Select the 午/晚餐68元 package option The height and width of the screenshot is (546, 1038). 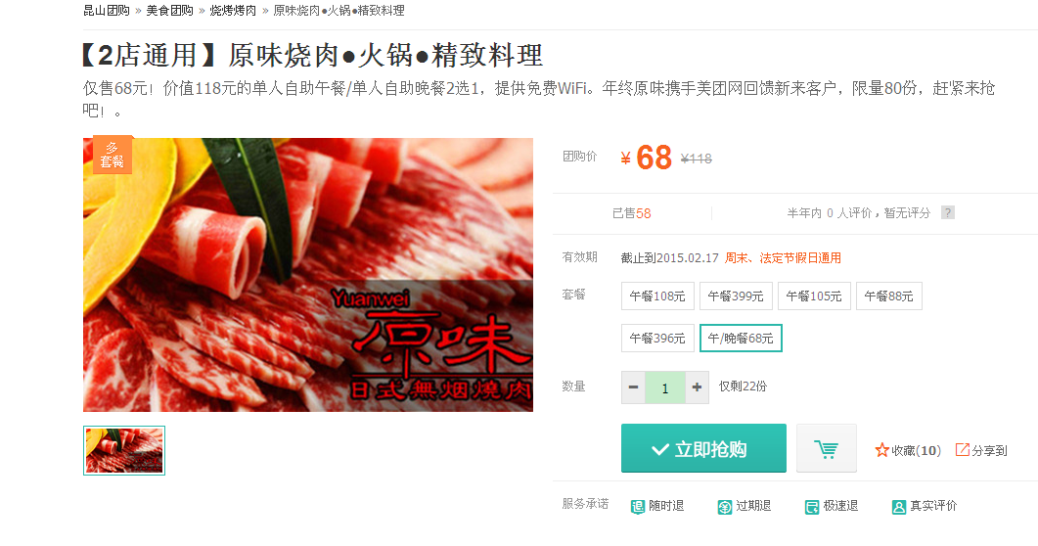tap(741, 339)
